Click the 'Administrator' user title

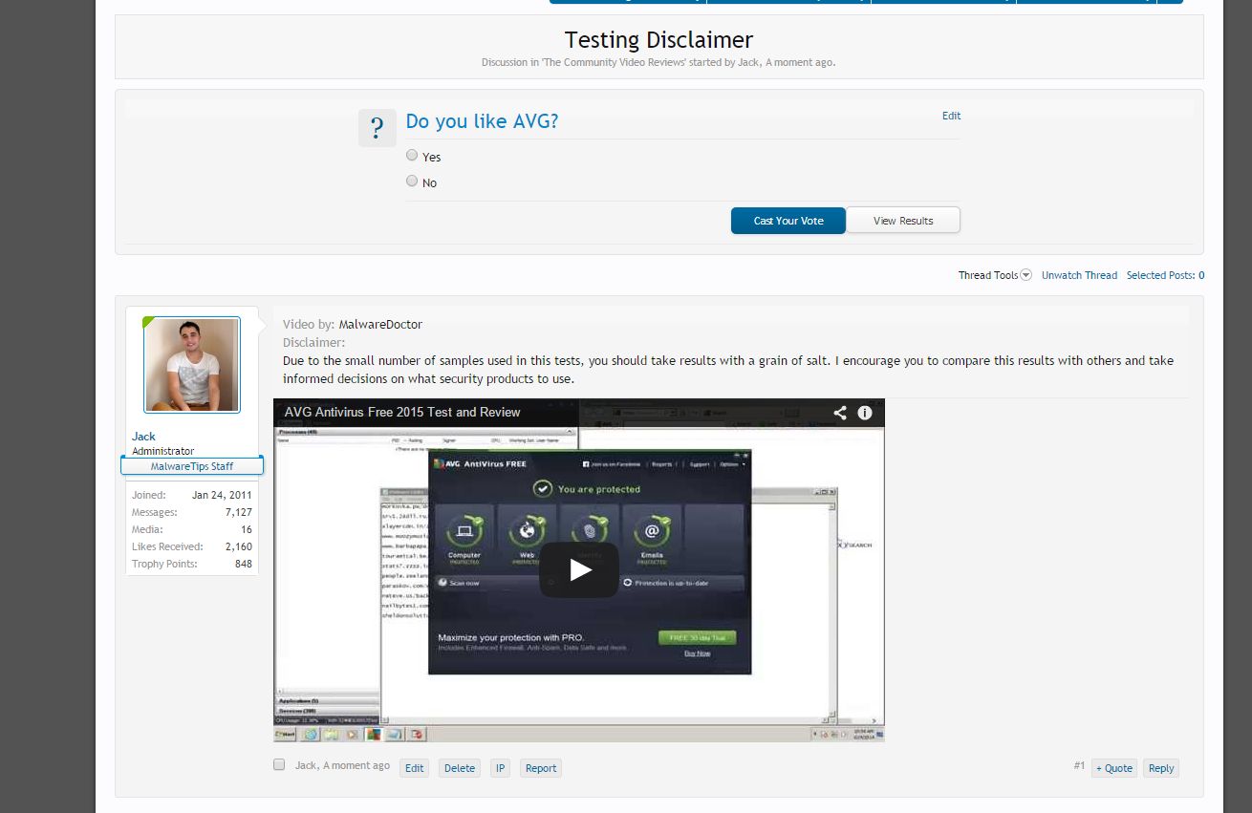pos(162,451)
